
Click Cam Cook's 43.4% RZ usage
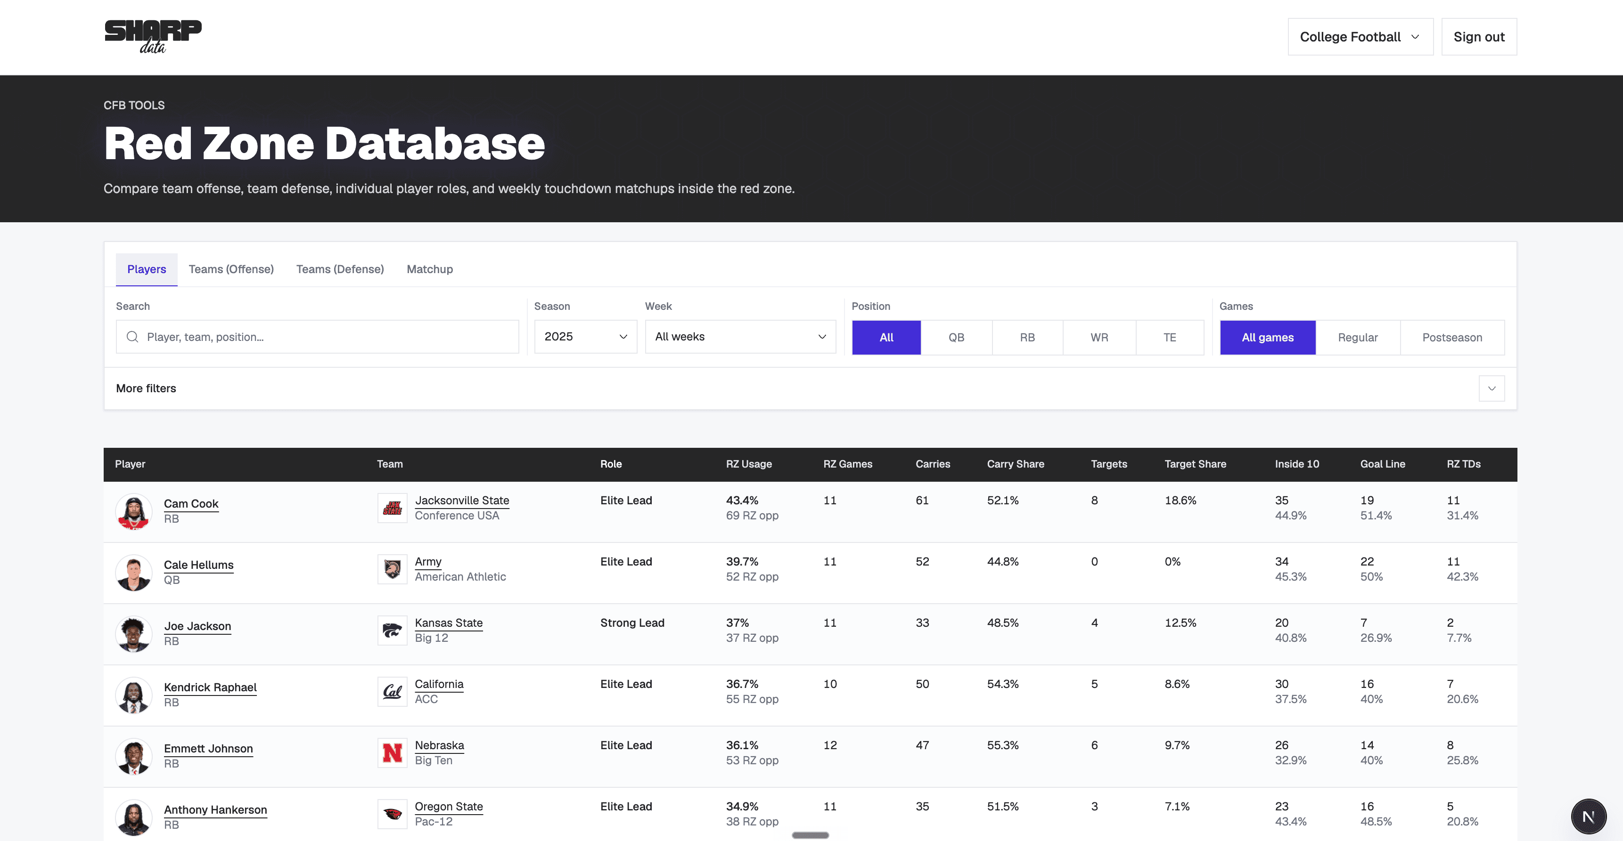coord(742,501)
